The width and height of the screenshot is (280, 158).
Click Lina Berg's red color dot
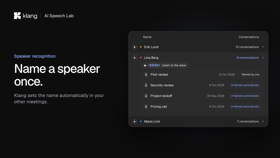point(141,58)
